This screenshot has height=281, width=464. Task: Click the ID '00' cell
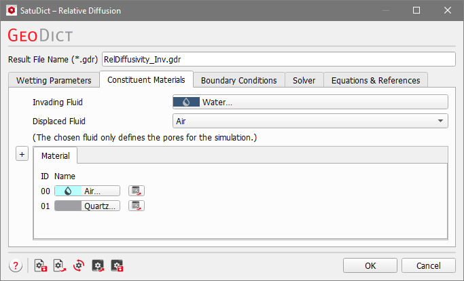coord(46,191)
